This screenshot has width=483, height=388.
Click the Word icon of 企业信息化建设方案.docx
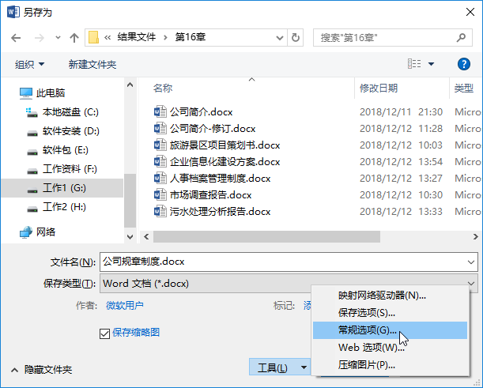point(160,161)
